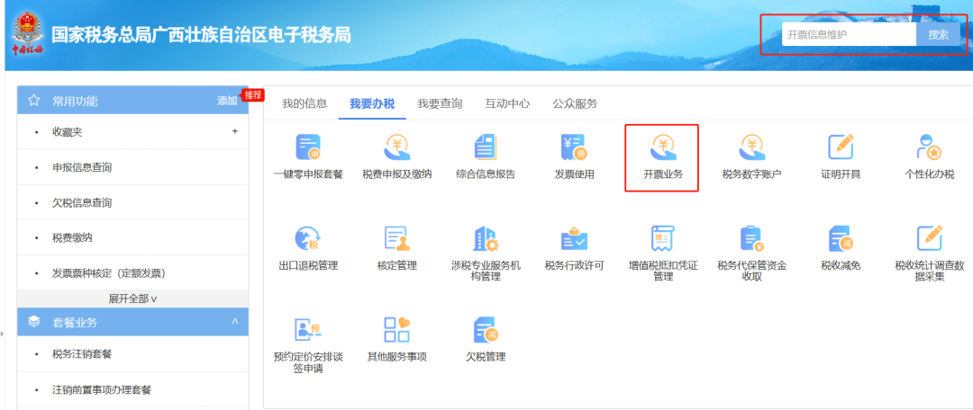Open 税务数字账户 icon
This screenshot has height=410, width=973.
pos(751,147)
